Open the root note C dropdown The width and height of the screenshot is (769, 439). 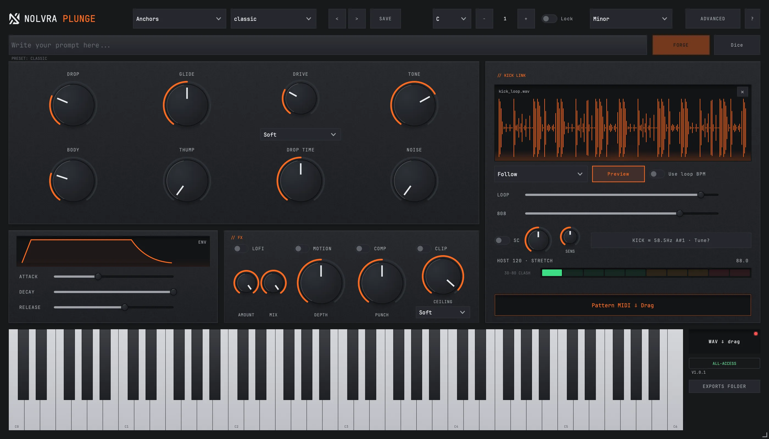tap(452, 19)
